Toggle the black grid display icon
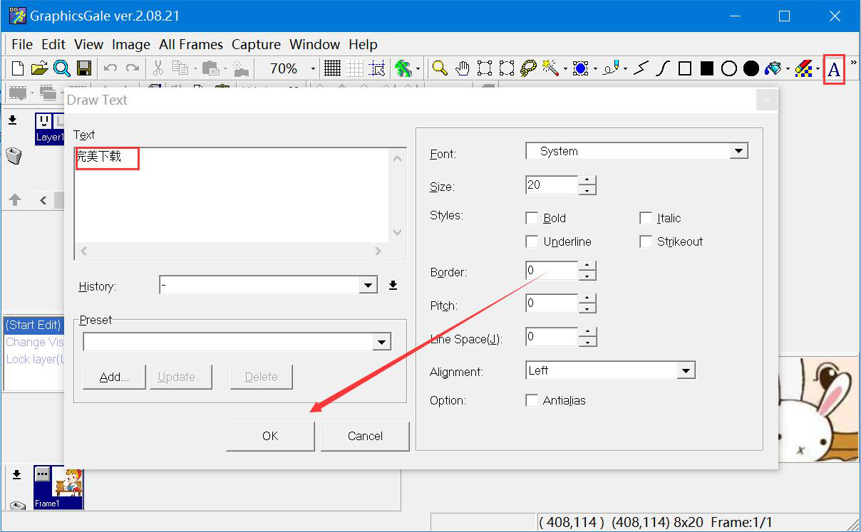The image size is (861, 532). pos(332,68)
